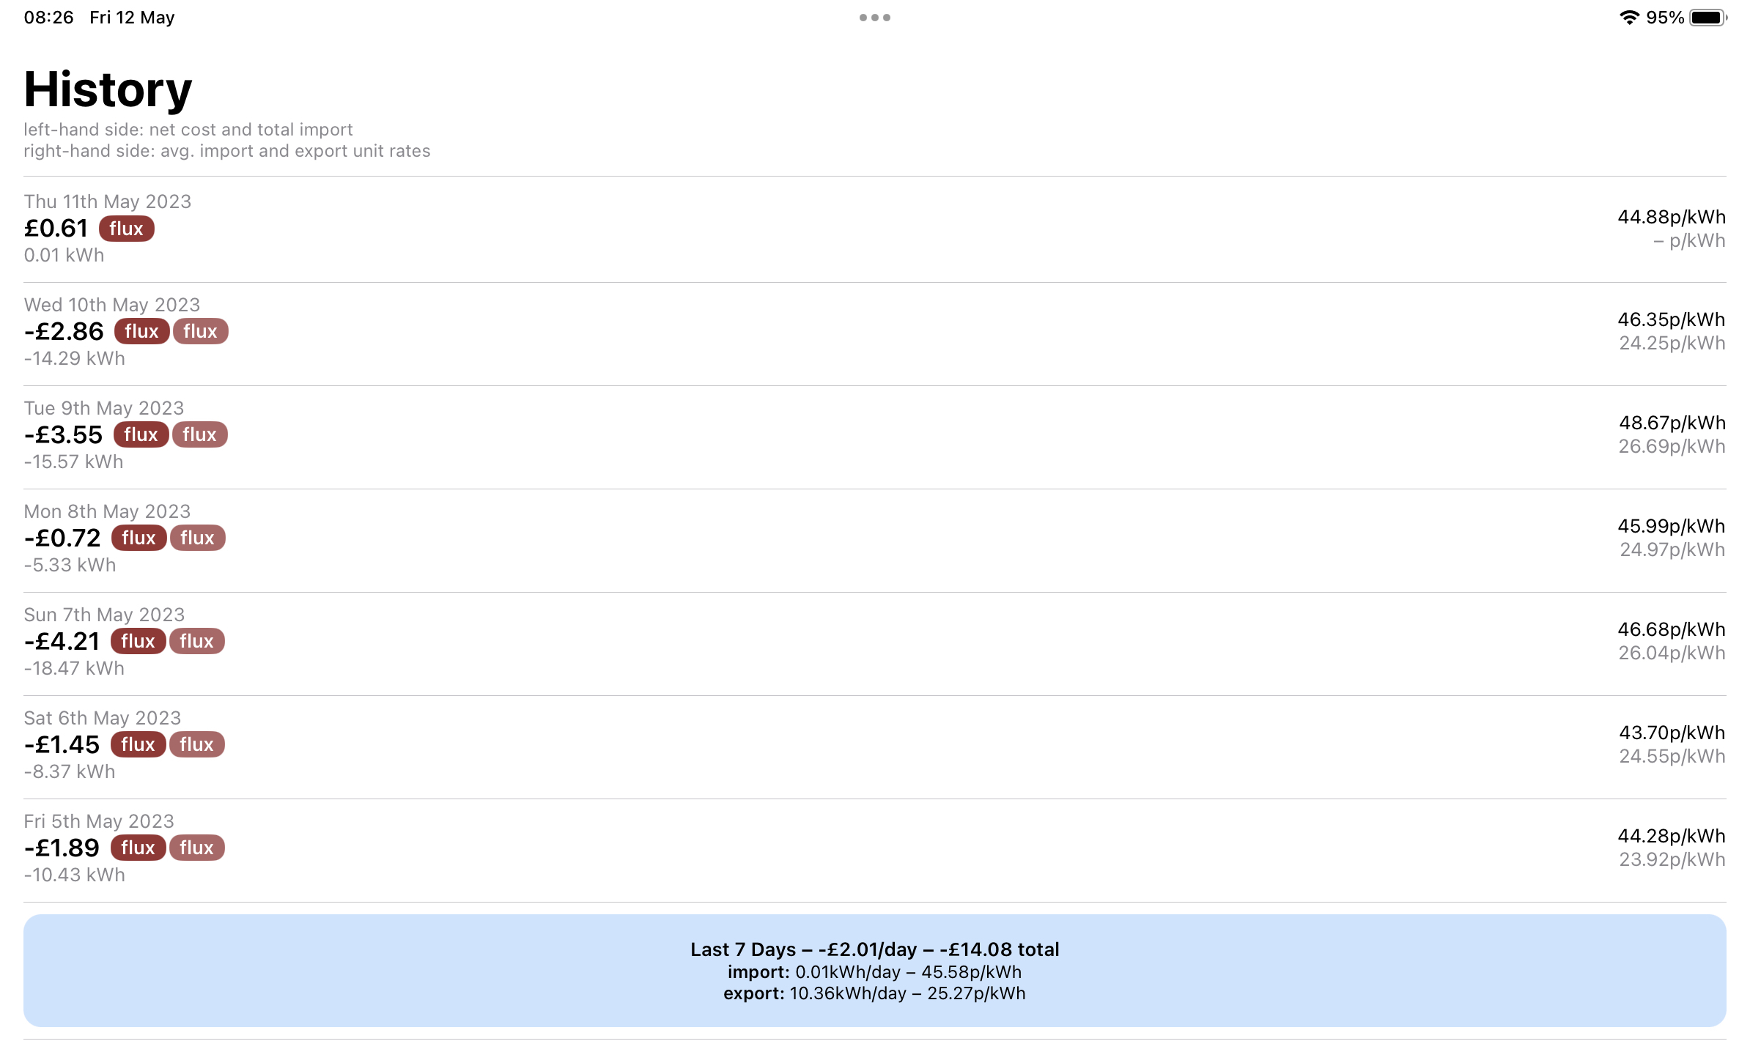
Task: Tap the 48.67p/kWh import rate
Action: coord(1672,423)
